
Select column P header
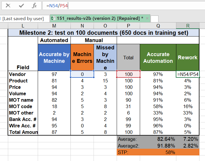[x=128, y=26]
